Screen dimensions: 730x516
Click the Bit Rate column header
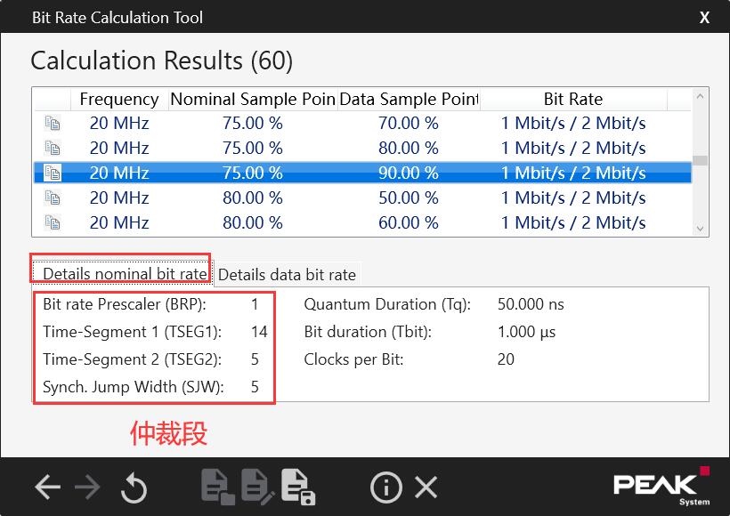coord(572,100)
